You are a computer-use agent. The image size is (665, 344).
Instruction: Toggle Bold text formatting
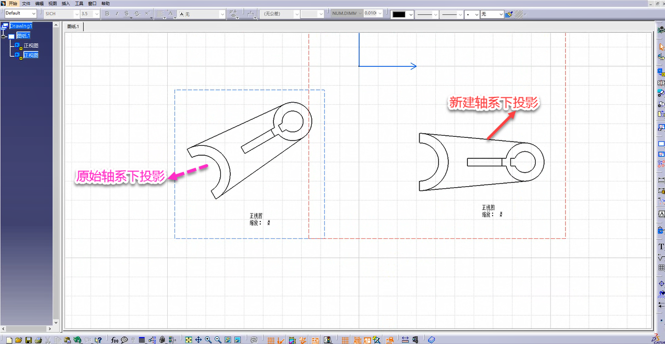point(107,14)
